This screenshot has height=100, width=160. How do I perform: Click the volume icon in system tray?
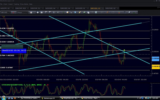(150, 98)
